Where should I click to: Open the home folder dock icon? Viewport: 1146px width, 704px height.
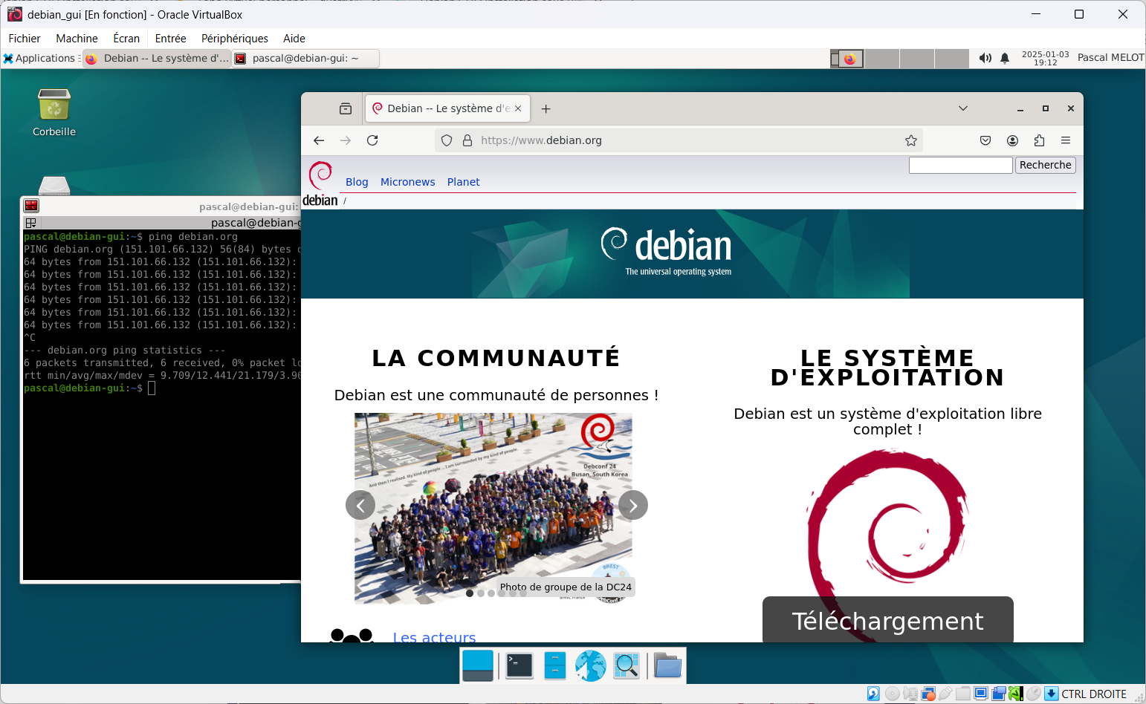(668, 665)
